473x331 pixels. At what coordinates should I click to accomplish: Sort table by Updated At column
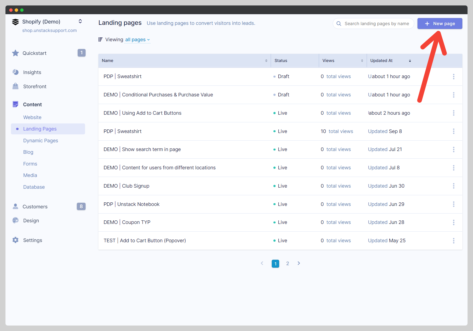tap(410, 61)
